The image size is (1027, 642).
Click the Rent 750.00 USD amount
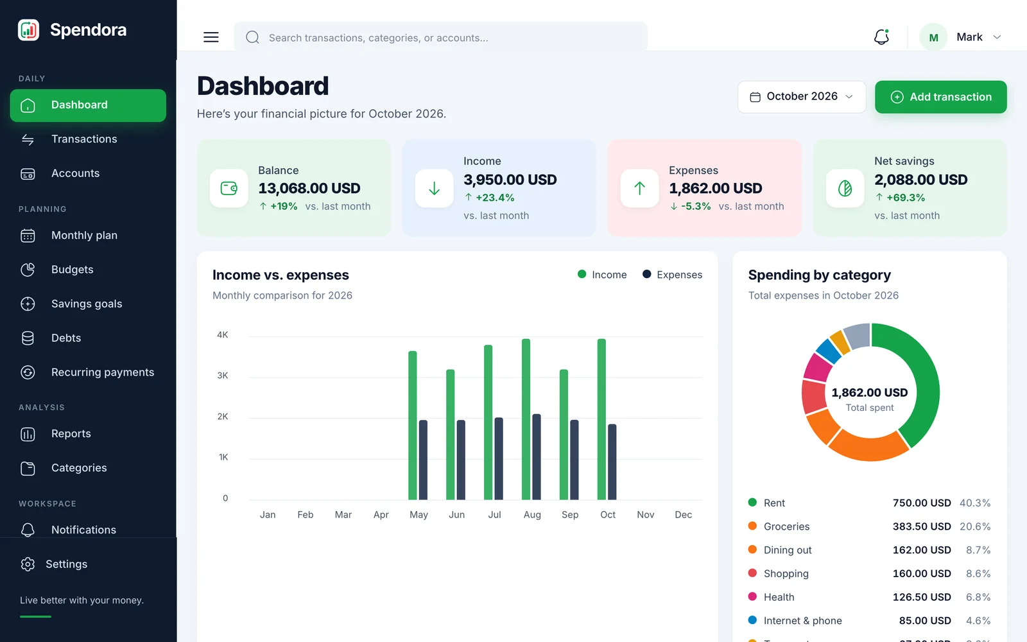click(922, 503)
